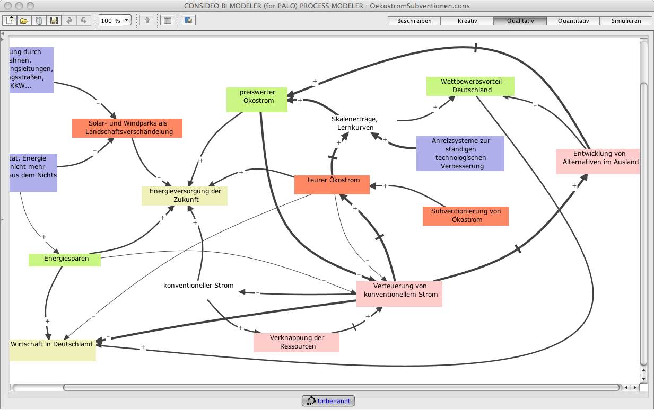The width and height of the screenshot is (654, 410).
Task: Switch to the Beschreiben tab
Action: coord(414,21)
